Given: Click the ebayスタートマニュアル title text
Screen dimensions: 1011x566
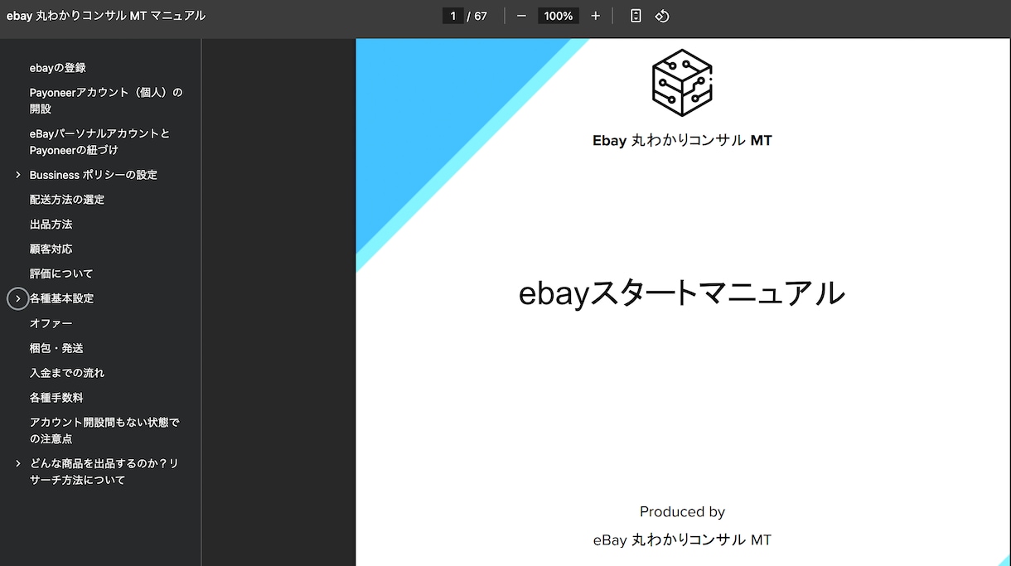Looking at the screenshot, I should click(682, 293).
